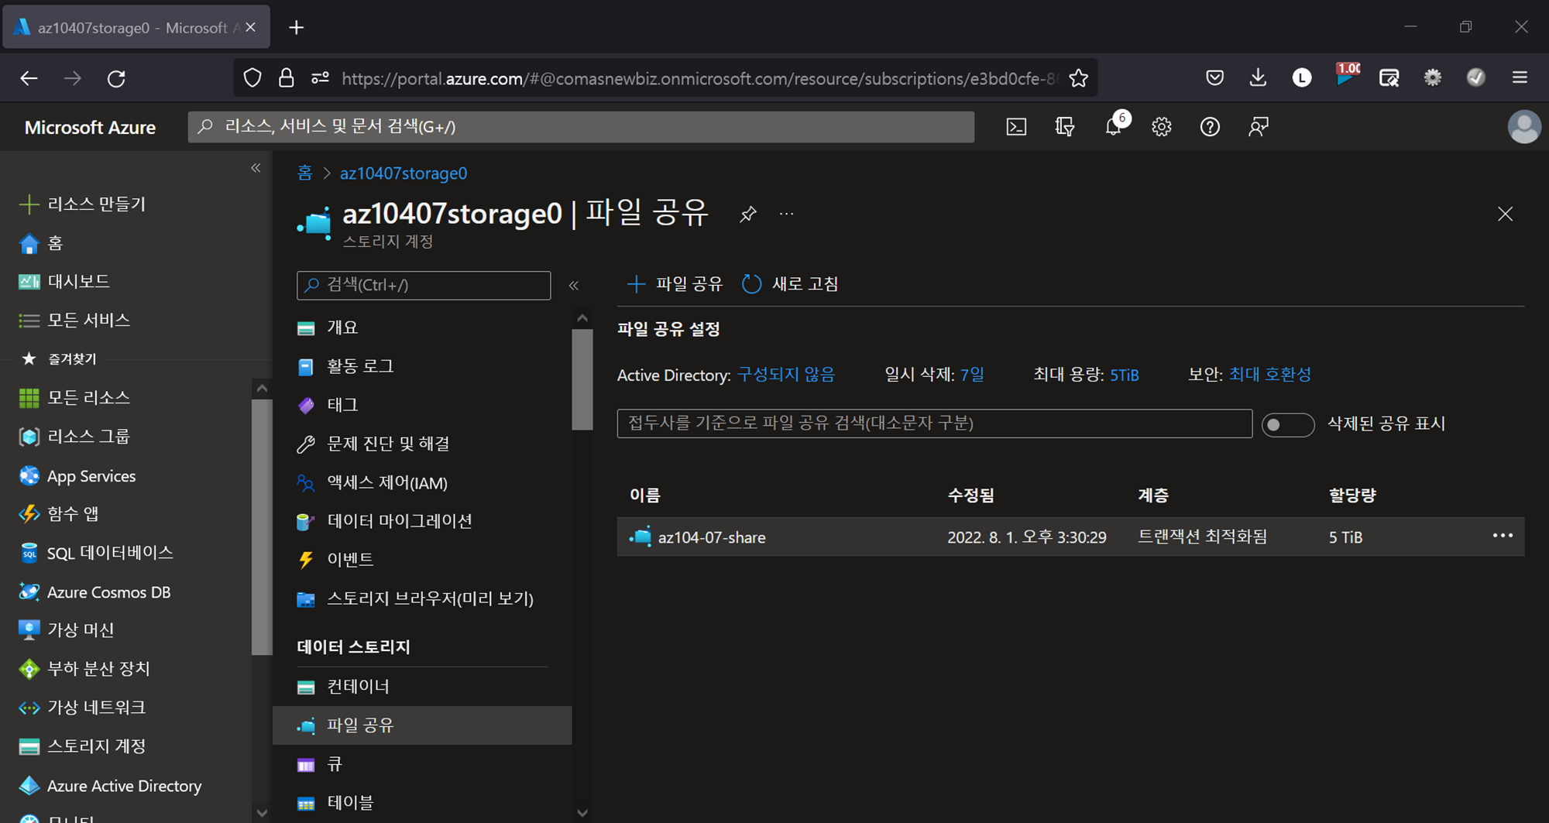Go to 홈 in the portal menu
The height and width of the screenshot is (823, 1549).
pos(40,243)
